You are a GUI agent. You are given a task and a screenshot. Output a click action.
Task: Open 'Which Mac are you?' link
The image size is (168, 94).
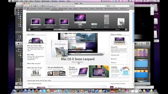click(34, 63)
